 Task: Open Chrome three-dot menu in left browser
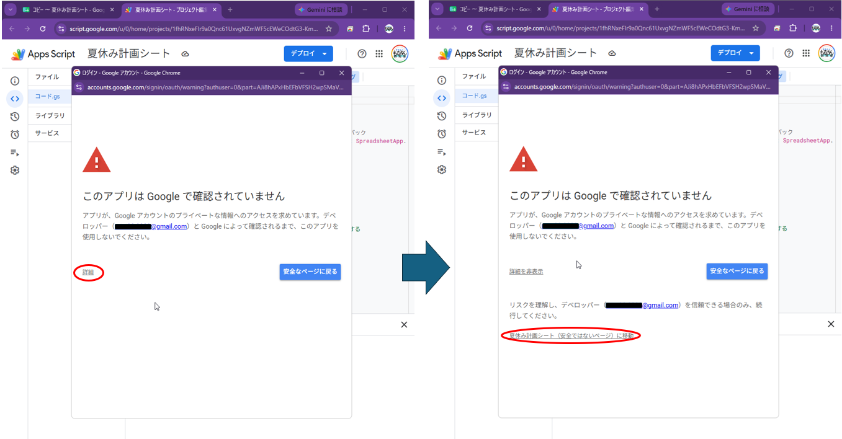click(x=405, y=29)
